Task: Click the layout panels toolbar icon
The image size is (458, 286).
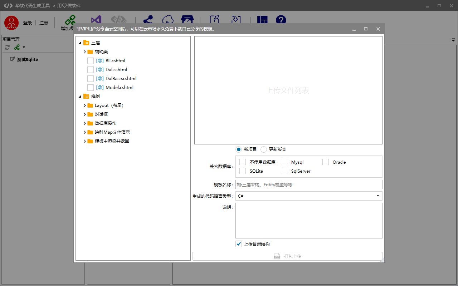Action: (262, 20)
